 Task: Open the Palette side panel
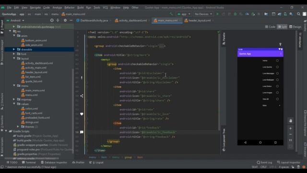224,38
